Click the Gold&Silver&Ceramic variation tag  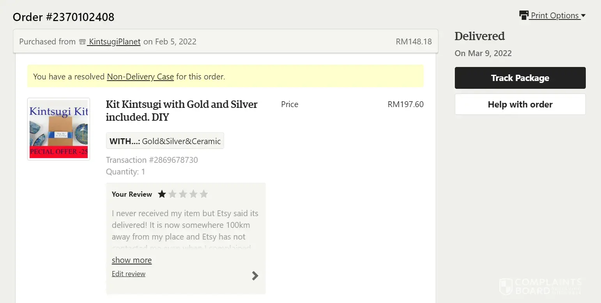point(165,141)
